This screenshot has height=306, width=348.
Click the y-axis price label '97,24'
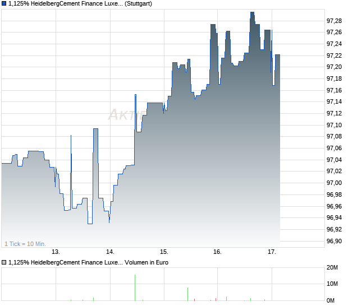coord(334,44)
